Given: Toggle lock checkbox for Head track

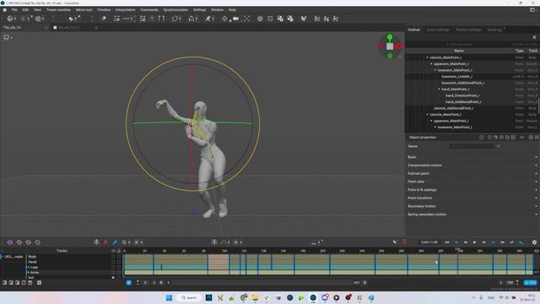Looking at the screenshot, I should (x=119, y=262).
